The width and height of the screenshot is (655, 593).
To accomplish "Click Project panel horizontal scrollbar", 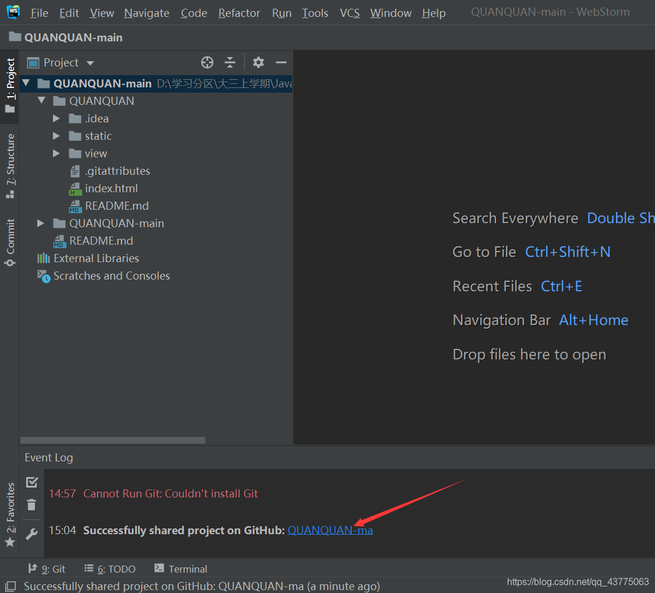I will tap(113, 440).
